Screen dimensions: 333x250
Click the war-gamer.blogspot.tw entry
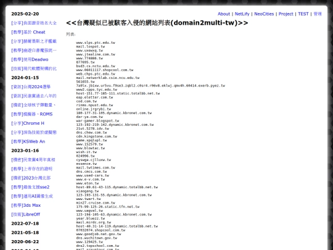point(97,121)
